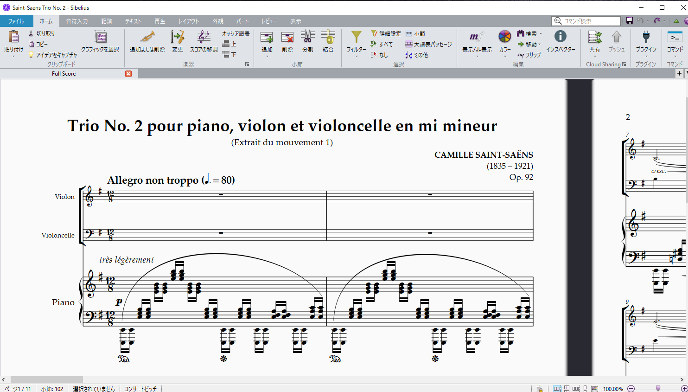This screenshot has height=392, width=688.
Task: Click the 結合 join bars icon
Action: 328,37
